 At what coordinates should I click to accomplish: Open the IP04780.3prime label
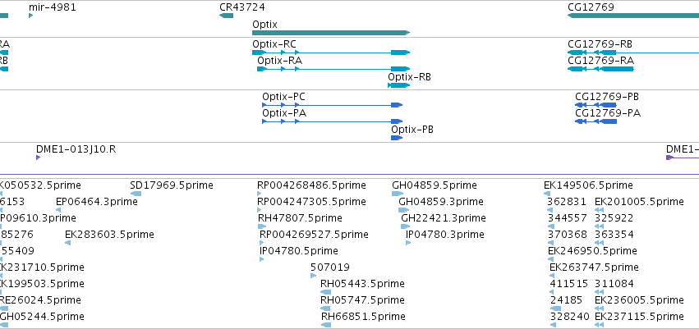[445, 234]
